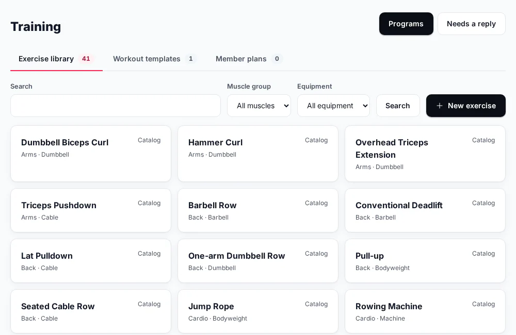Image resolution: width=516 pixels, height=335 pixels.
Task: Click the 1 count badge on Workout templates
Action: pyautogui.click(x=190, y=59)
